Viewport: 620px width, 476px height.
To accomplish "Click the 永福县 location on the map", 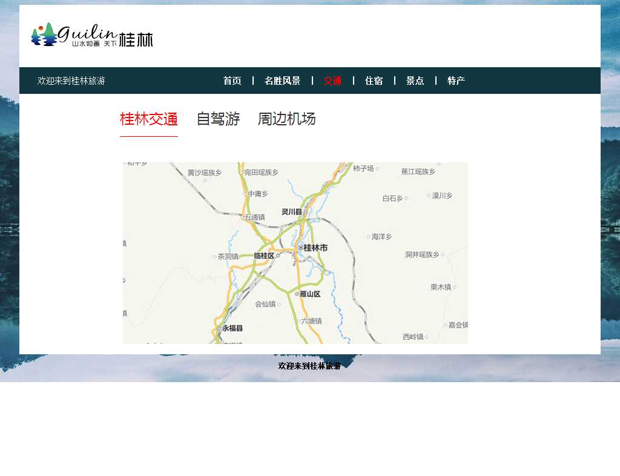I will (x=231, y=328).
